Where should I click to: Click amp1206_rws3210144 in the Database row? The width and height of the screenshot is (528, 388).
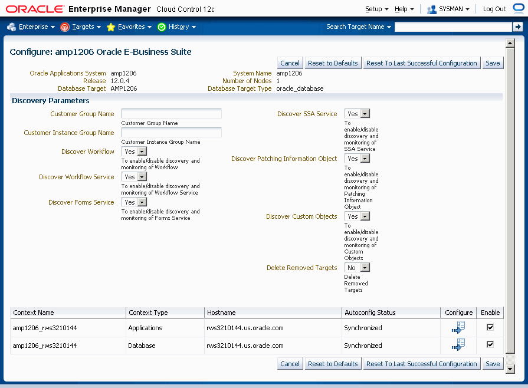pyautogui.click(x=45, y=346)
